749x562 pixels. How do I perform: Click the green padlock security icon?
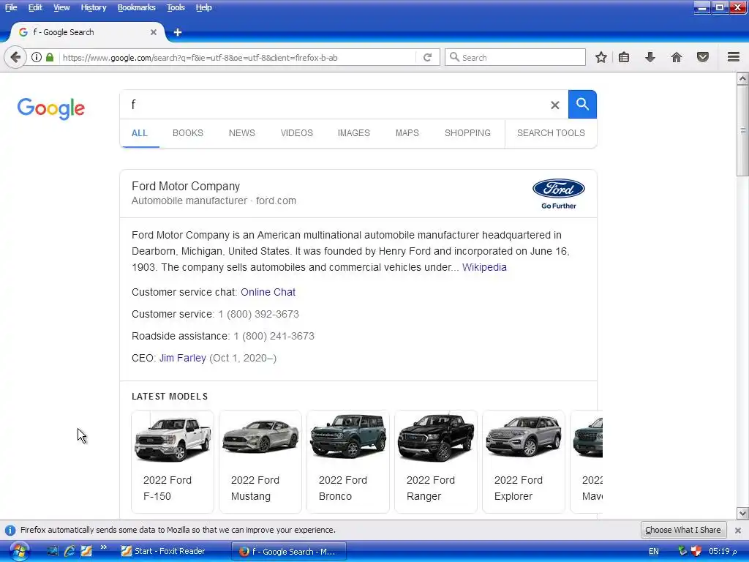click(x=50, y=57)
